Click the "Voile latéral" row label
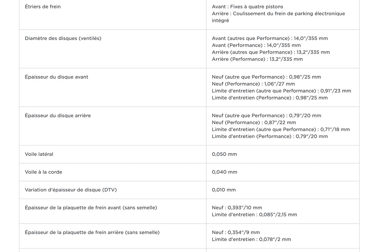Viewport: 378px width, 252px height. [x=39, y=154]
